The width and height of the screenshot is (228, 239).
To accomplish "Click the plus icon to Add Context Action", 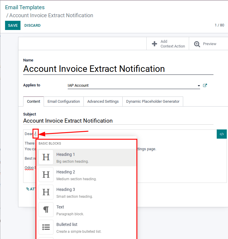I will click(x=155, y=44).
